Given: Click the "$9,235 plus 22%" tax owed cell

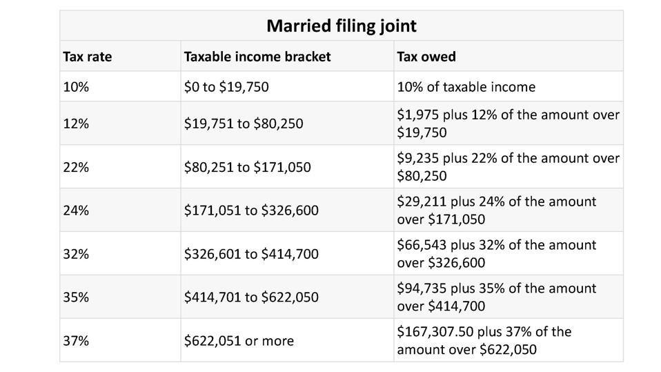Looking at the screenshot, I should pos(508,167).
